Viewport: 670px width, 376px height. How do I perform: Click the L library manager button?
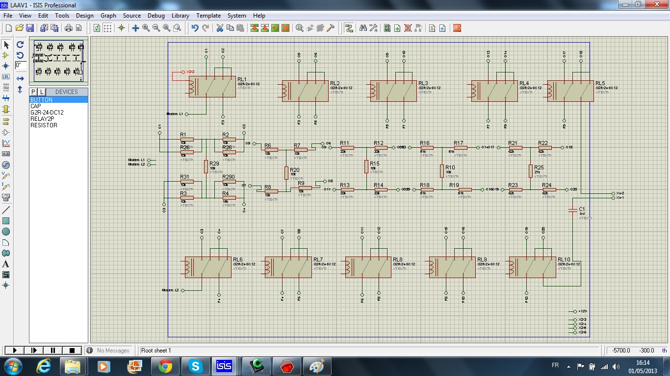click(42, 92)
